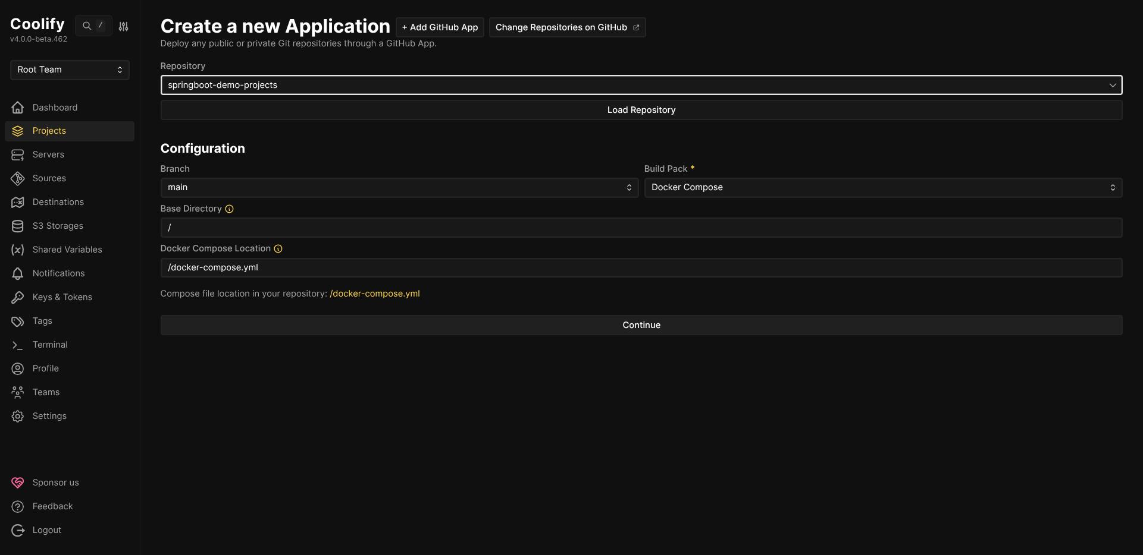1143x555 pixels.
Task: Click the S3 Storages database icon
Action: (x=18, y=226)
